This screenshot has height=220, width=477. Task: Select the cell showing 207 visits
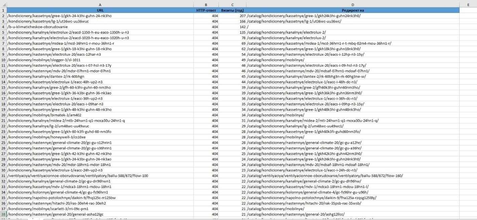[232, 16]
